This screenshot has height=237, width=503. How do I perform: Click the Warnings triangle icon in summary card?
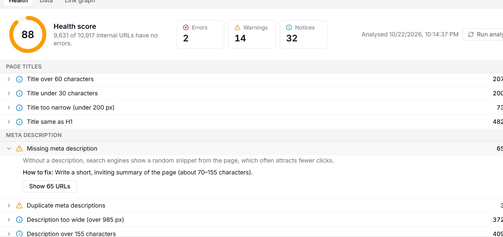237,28
